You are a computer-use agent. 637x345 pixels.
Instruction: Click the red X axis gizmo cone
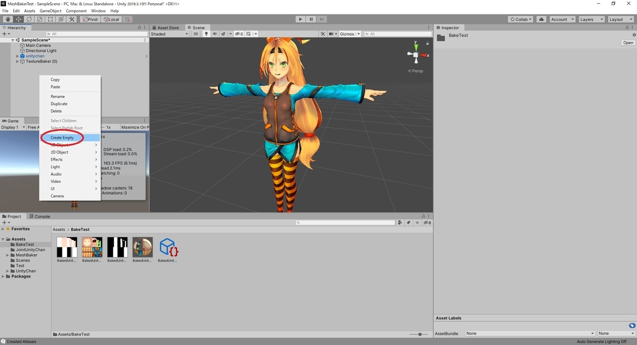[x=424, y=55]
